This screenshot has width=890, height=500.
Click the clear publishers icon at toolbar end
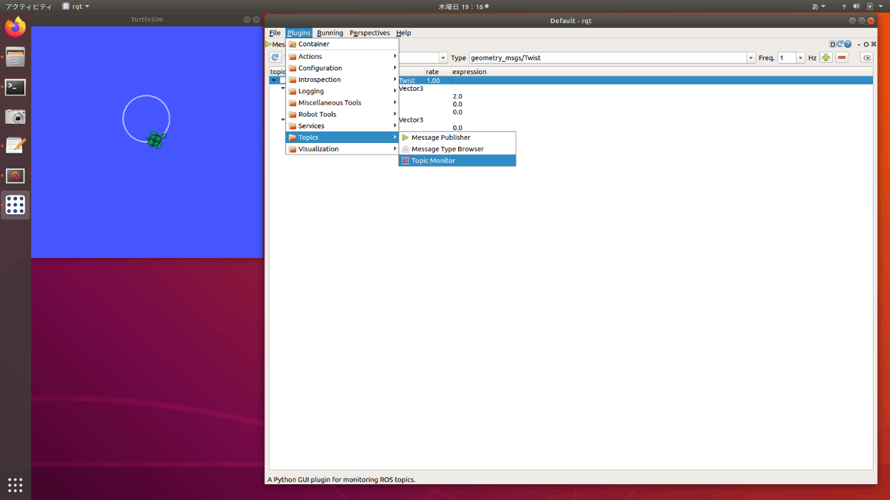pos(866,58)
